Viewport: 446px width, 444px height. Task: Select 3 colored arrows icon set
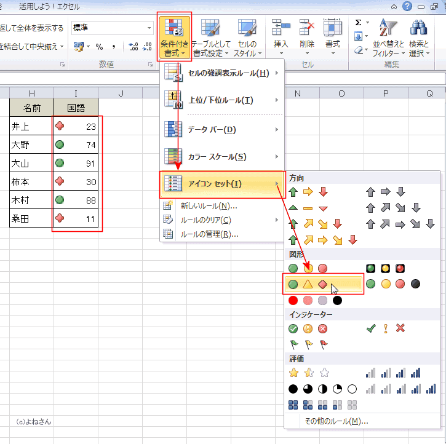(308, 192)
